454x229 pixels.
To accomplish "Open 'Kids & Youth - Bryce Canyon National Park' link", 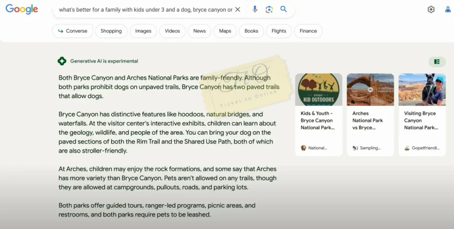I will 317,120.
